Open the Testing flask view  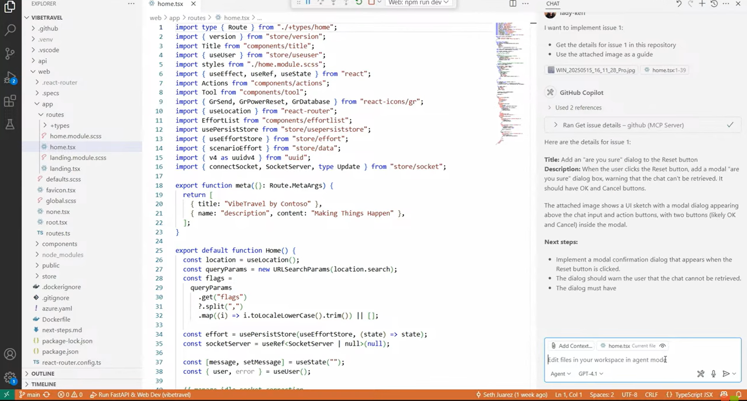pos(10,124)
